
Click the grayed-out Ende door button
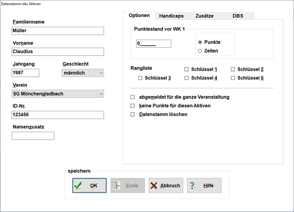(x=127, y=185)
